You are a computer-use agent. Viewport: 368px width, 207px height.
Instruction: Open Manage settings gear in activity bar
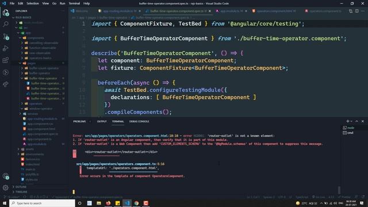6,187
